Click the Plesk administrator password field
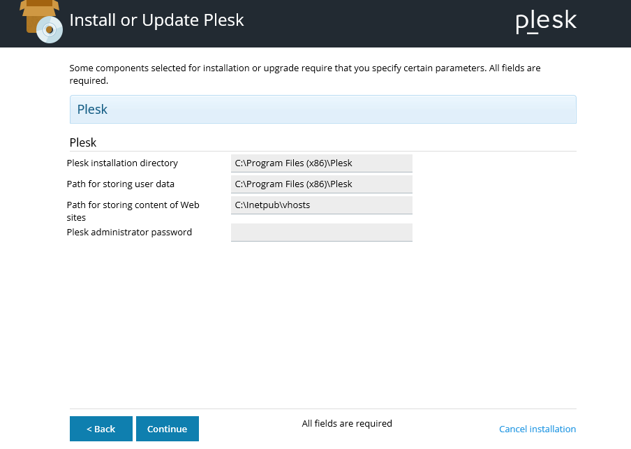The width and height of the screenshot is (631, 449). click(322, 233)
